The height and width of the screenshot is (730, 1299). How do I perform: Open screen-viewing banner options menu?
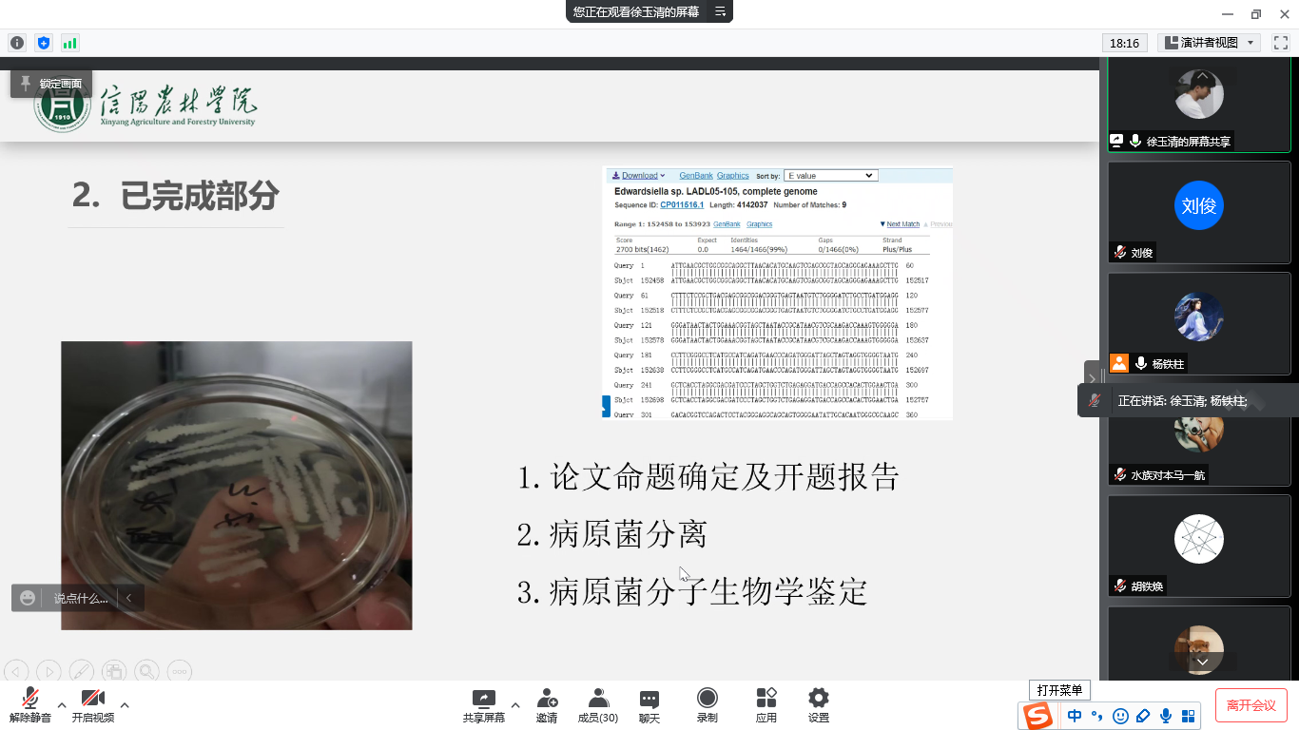(x=720, y=11)
